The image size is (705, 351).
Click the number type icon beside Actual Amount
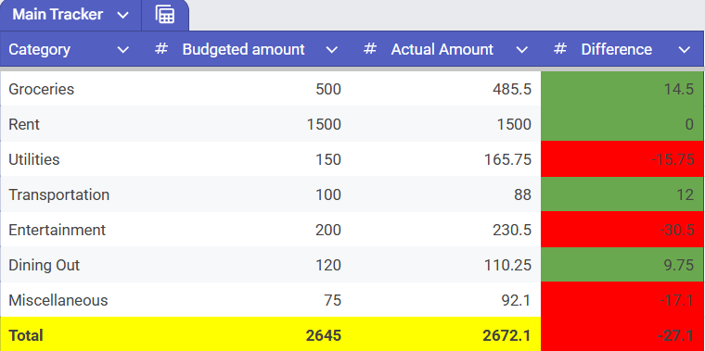pos(369,49)
